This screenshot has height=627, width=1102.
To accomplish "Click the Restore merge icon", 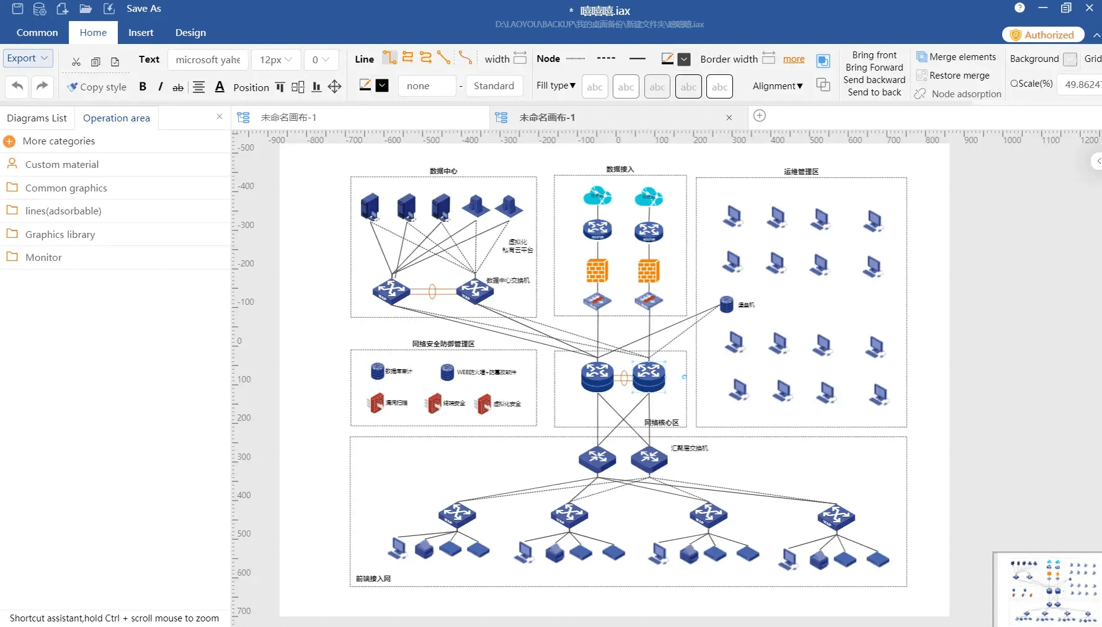I will click(x=922, y=76).
